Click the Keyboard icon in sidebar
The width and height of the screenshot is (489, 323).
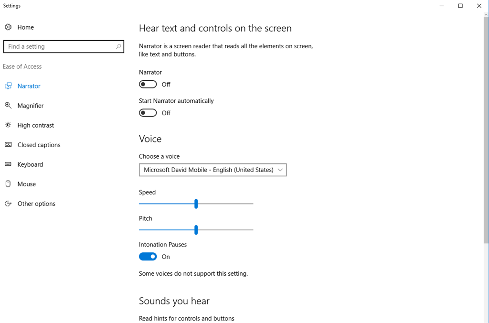pos(8,164)
